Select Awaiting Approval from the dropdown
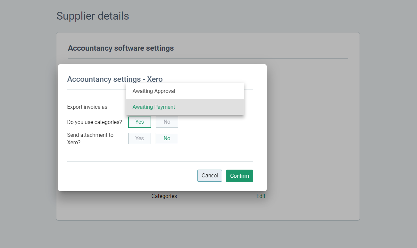Image resolution: width=417 pixels, height=248 pixels. 185,91
